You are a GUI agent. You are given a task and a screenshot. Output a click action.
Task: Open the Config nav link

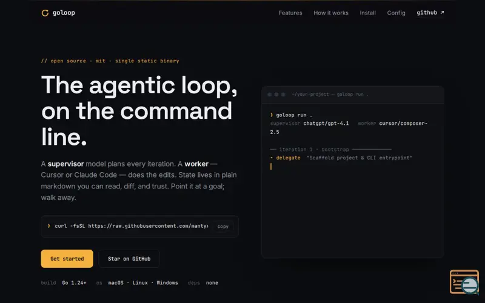[x=396, y=13]
